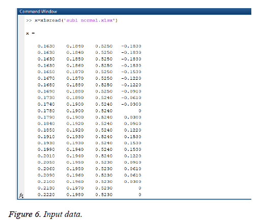The height and width of the screenshot is (222, 262).
Task: Click the 'x =' output label
Action: click(x=31, y=34)
